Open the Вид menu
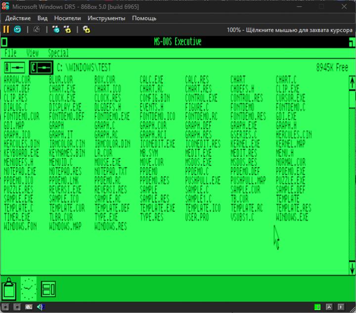 click(43, 18)
